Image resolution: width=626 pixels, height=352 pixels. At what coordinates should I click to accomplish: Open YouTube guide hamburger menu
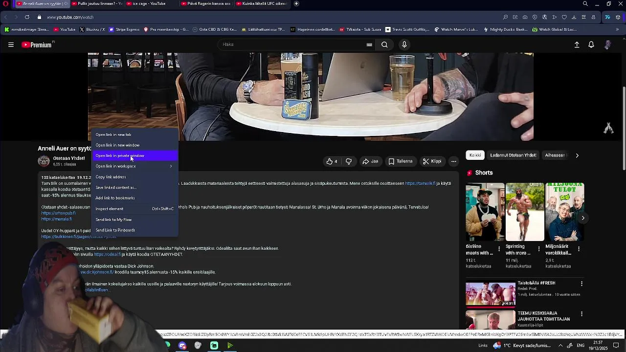[x=11, y=44]
